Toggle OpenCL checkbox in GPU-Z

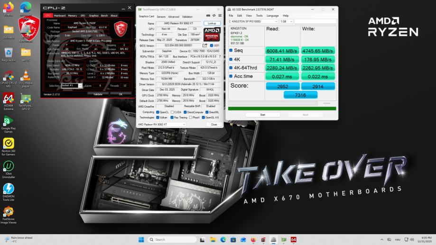(158, 112)
